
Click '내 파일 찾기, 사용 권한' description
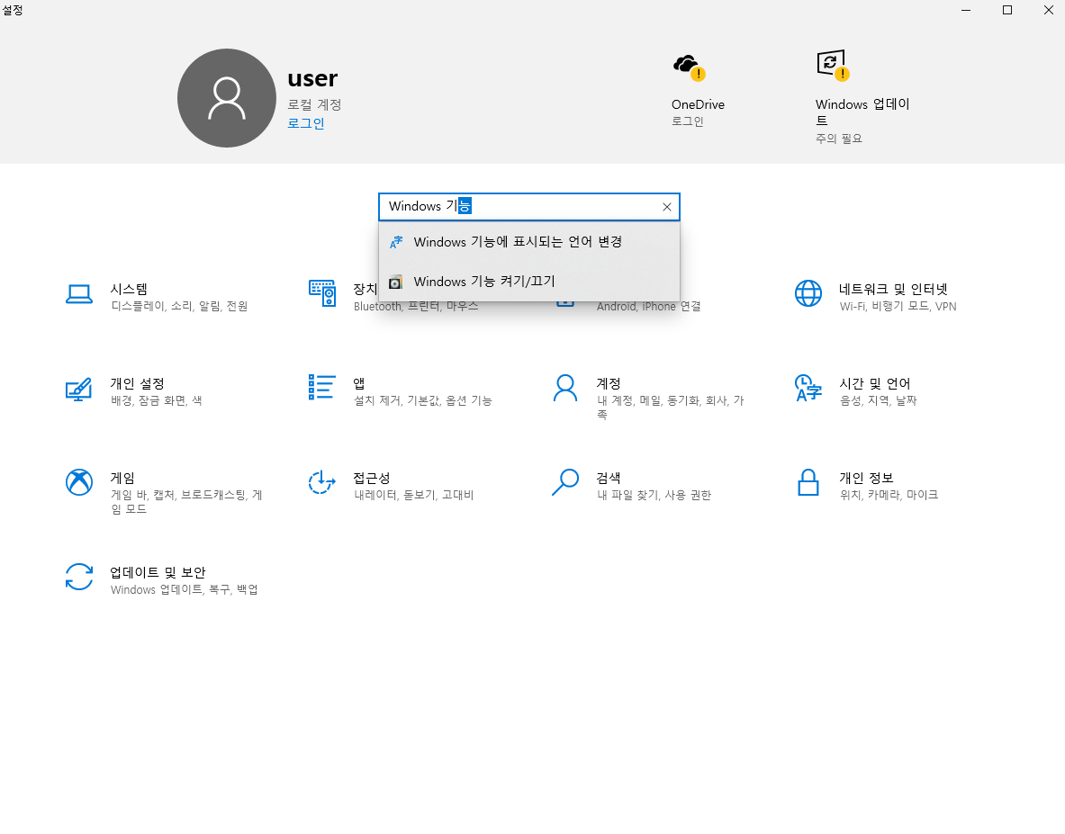pyautogui.click(x=654, y=495)
